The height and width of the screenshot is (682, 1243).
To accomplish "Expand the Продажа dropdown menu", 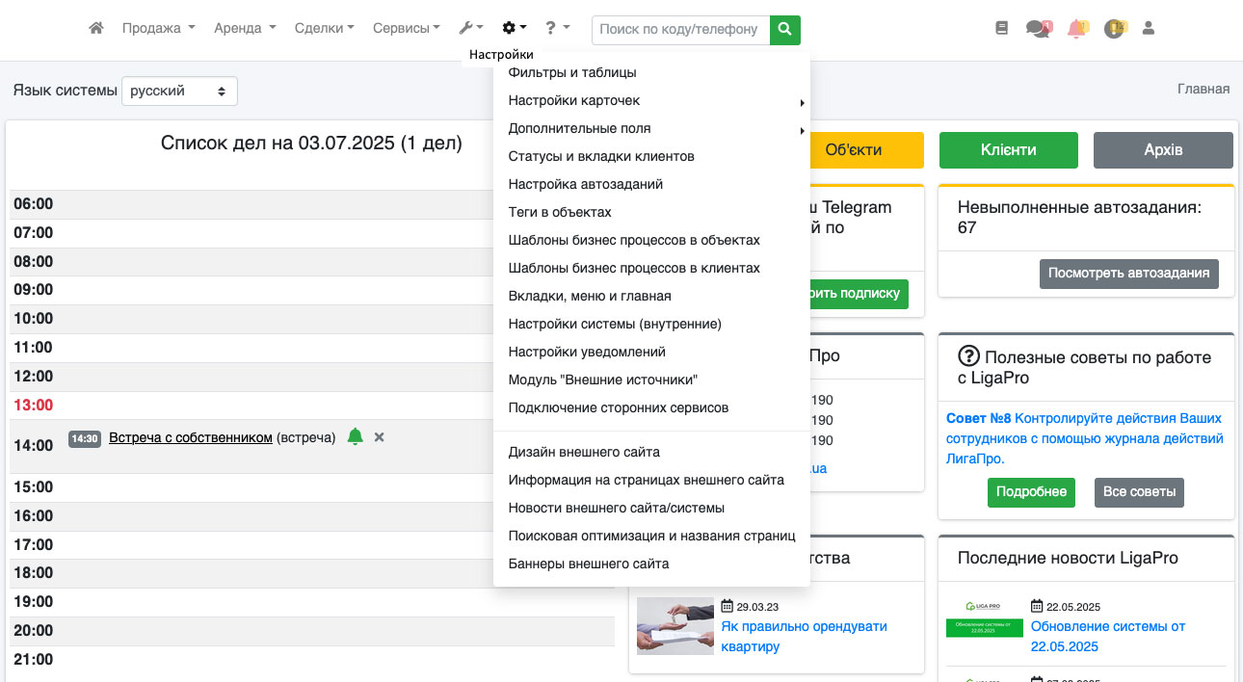I will [x=158, y=29].
